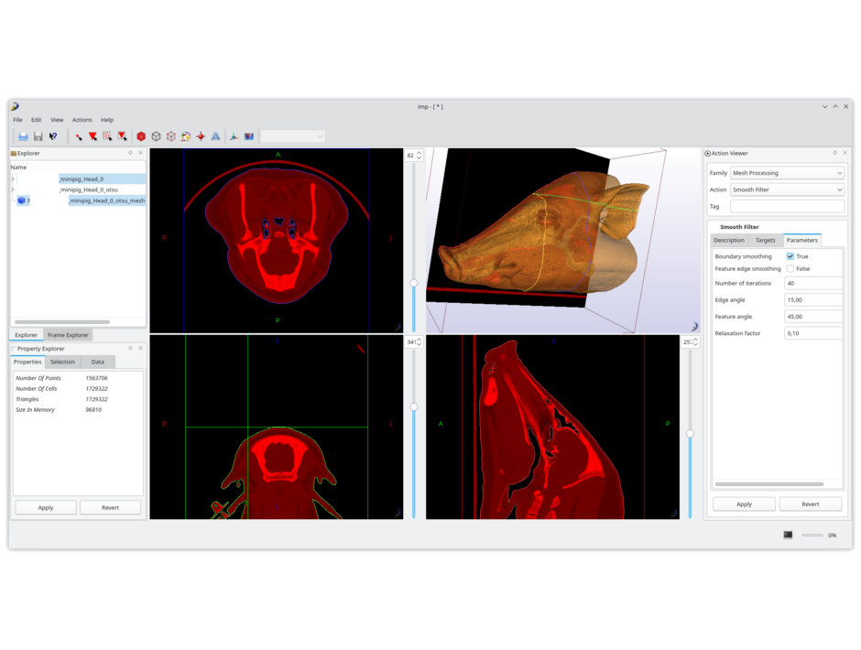The height and width of the screenshot is (650, 861).
Task: Activate the What's This help cursor icon
Action: pyautogui.click(x=52, y=135)
